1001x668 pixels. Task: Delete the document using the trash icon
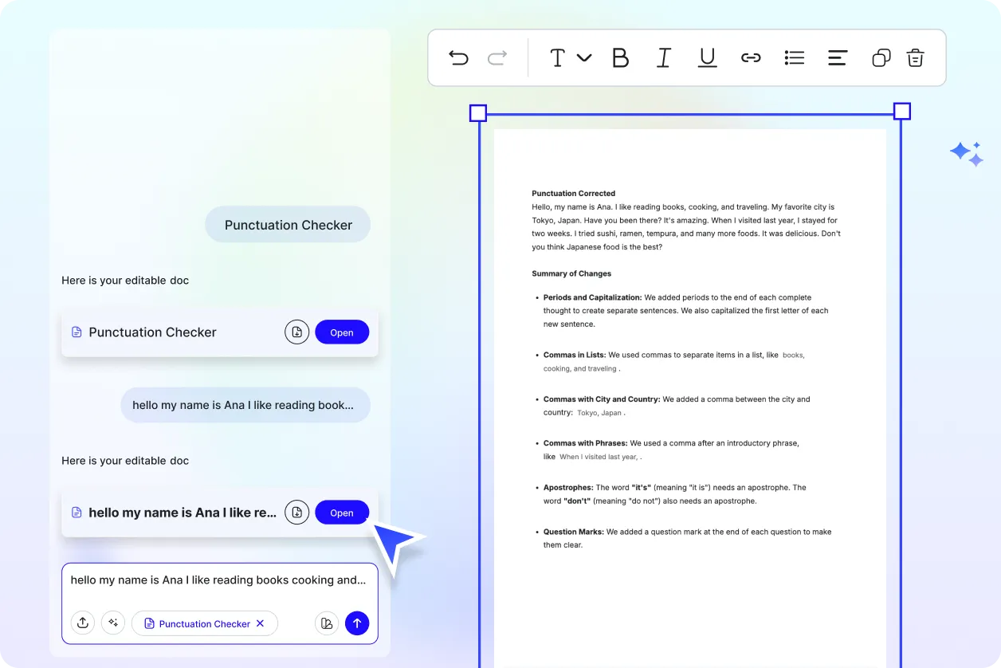pyautogui.click(x=915, y=57)
